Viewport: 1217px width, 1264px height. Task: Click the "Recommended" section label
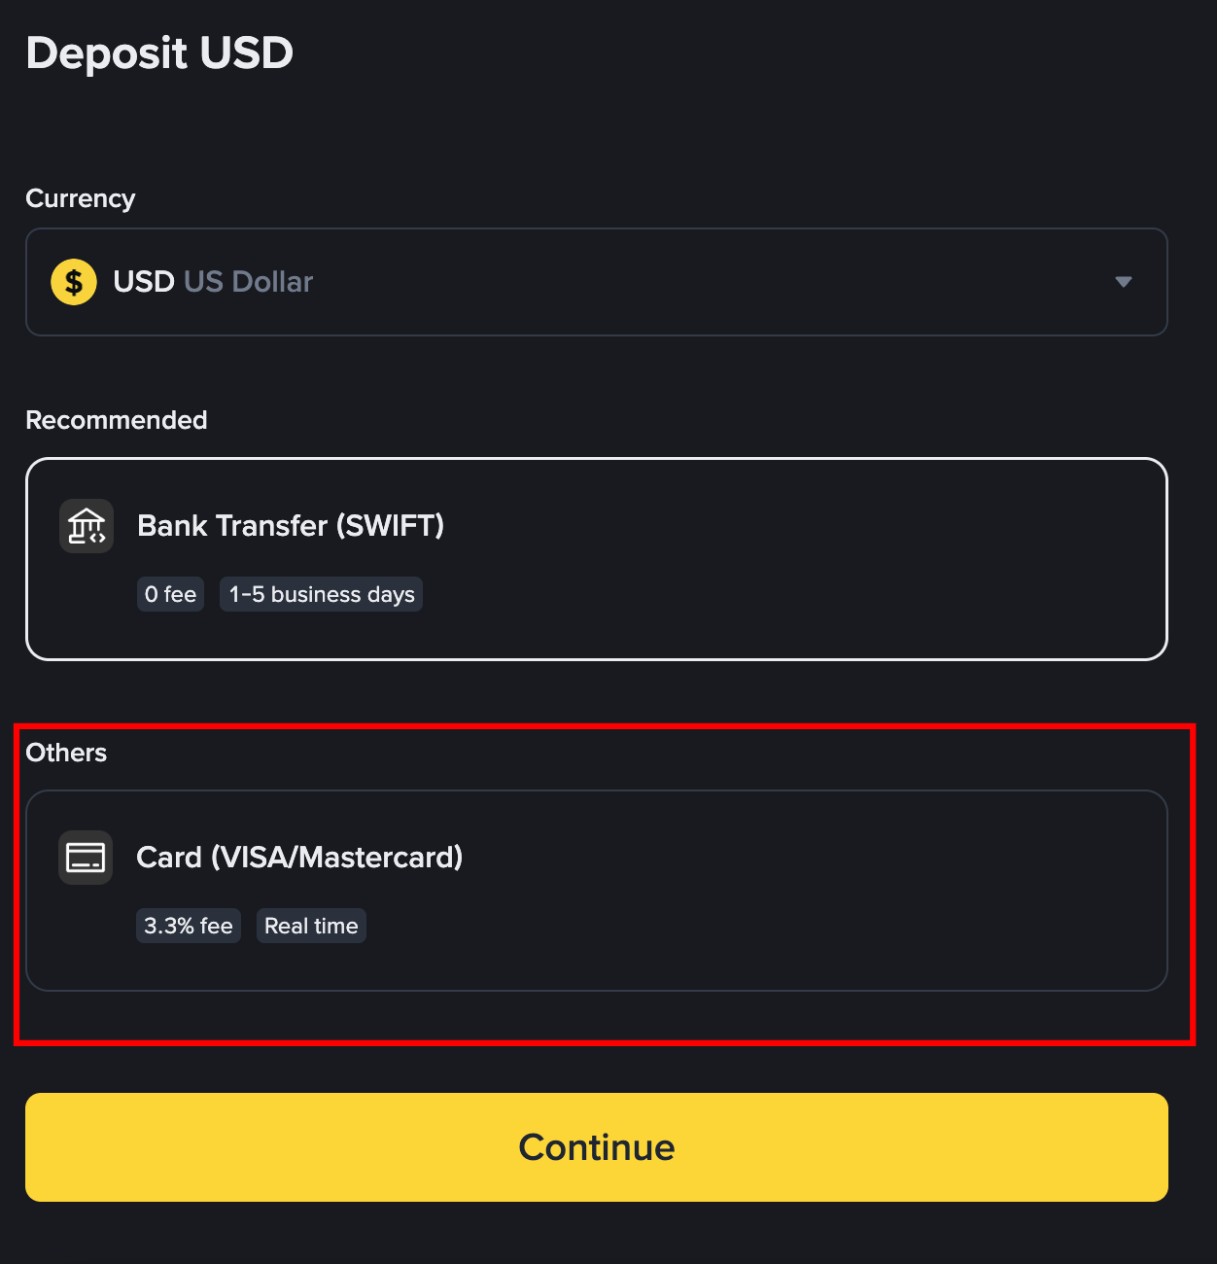coord(117,420)
